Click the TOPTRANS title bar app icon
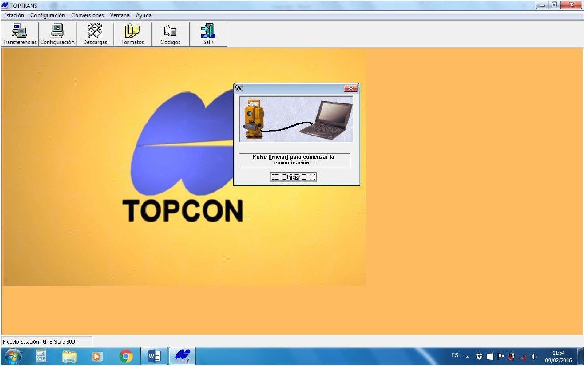The width and height of the screenshot is (584, 366). coord(5,5)
